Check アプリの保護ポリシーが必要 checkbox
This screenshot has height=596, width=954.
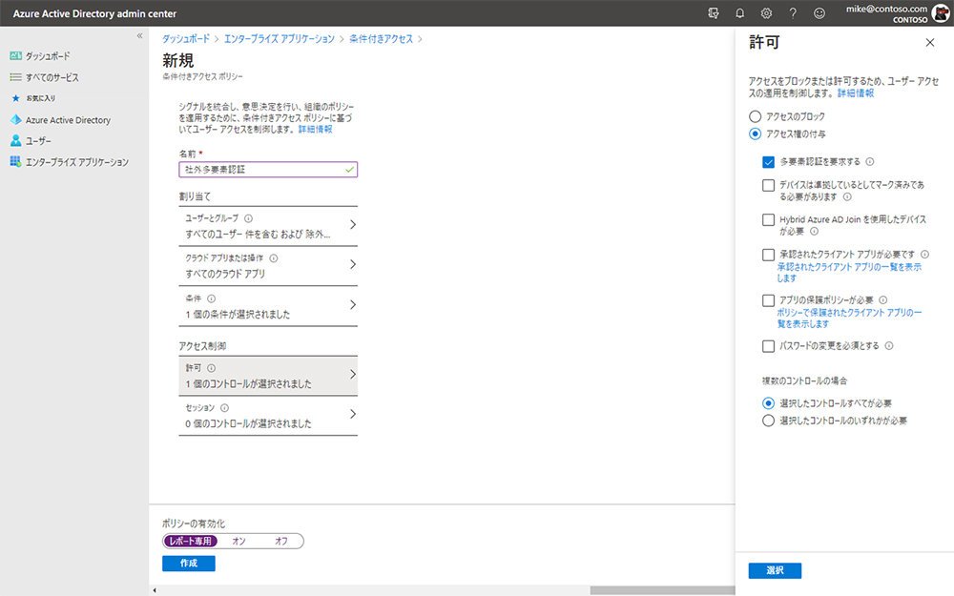click(x=768, y=300)
